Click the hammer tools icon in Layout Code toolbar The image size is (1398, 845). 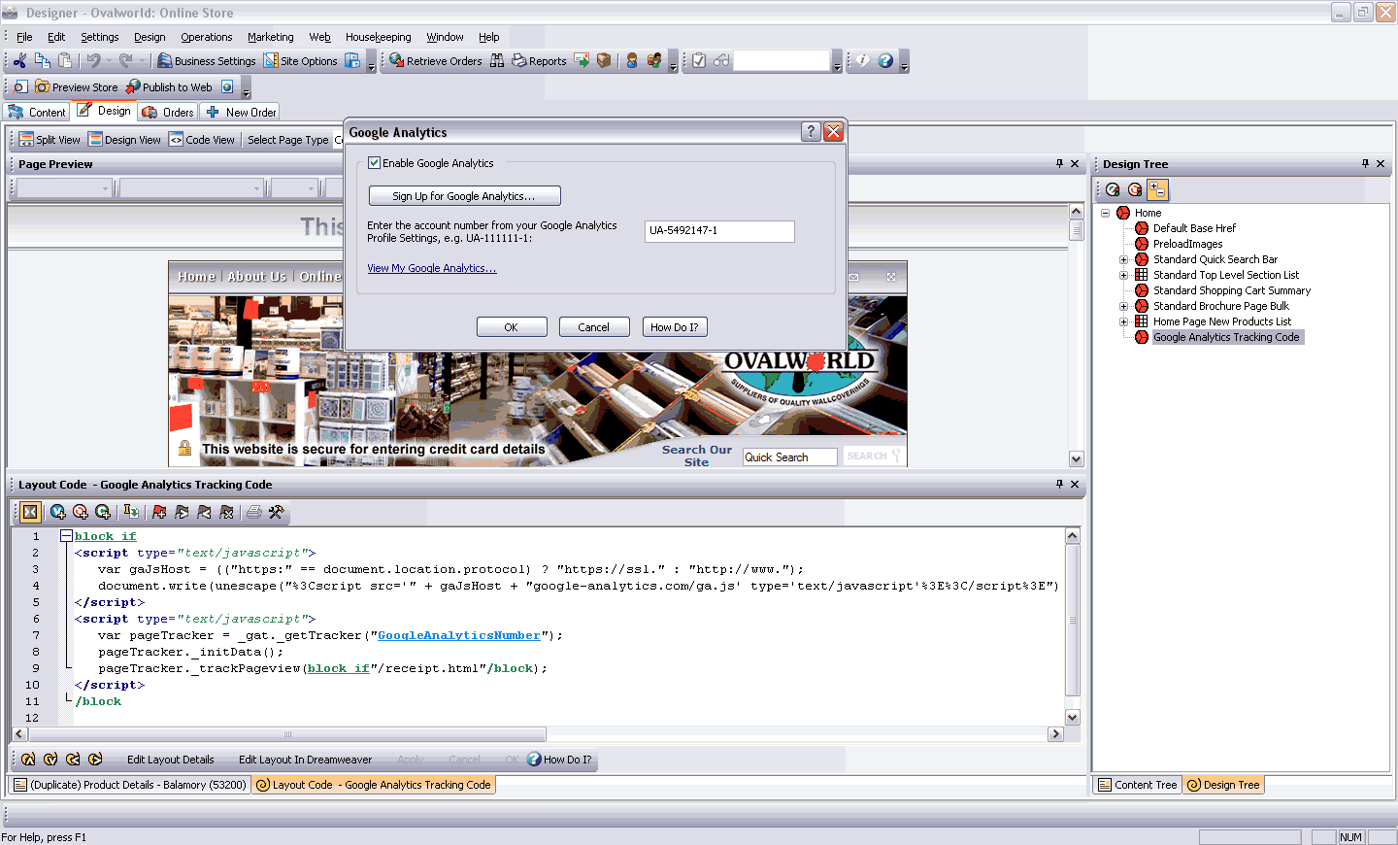coord(277,512)
